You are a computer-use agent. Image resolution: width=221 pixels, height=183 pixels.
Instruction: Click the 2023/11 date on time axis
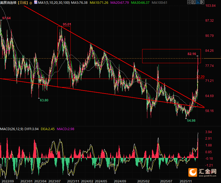click(73, 181)
